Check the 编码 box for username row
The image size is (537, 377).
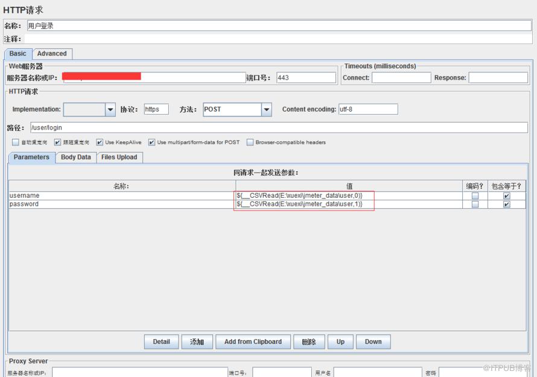(475, 196)
